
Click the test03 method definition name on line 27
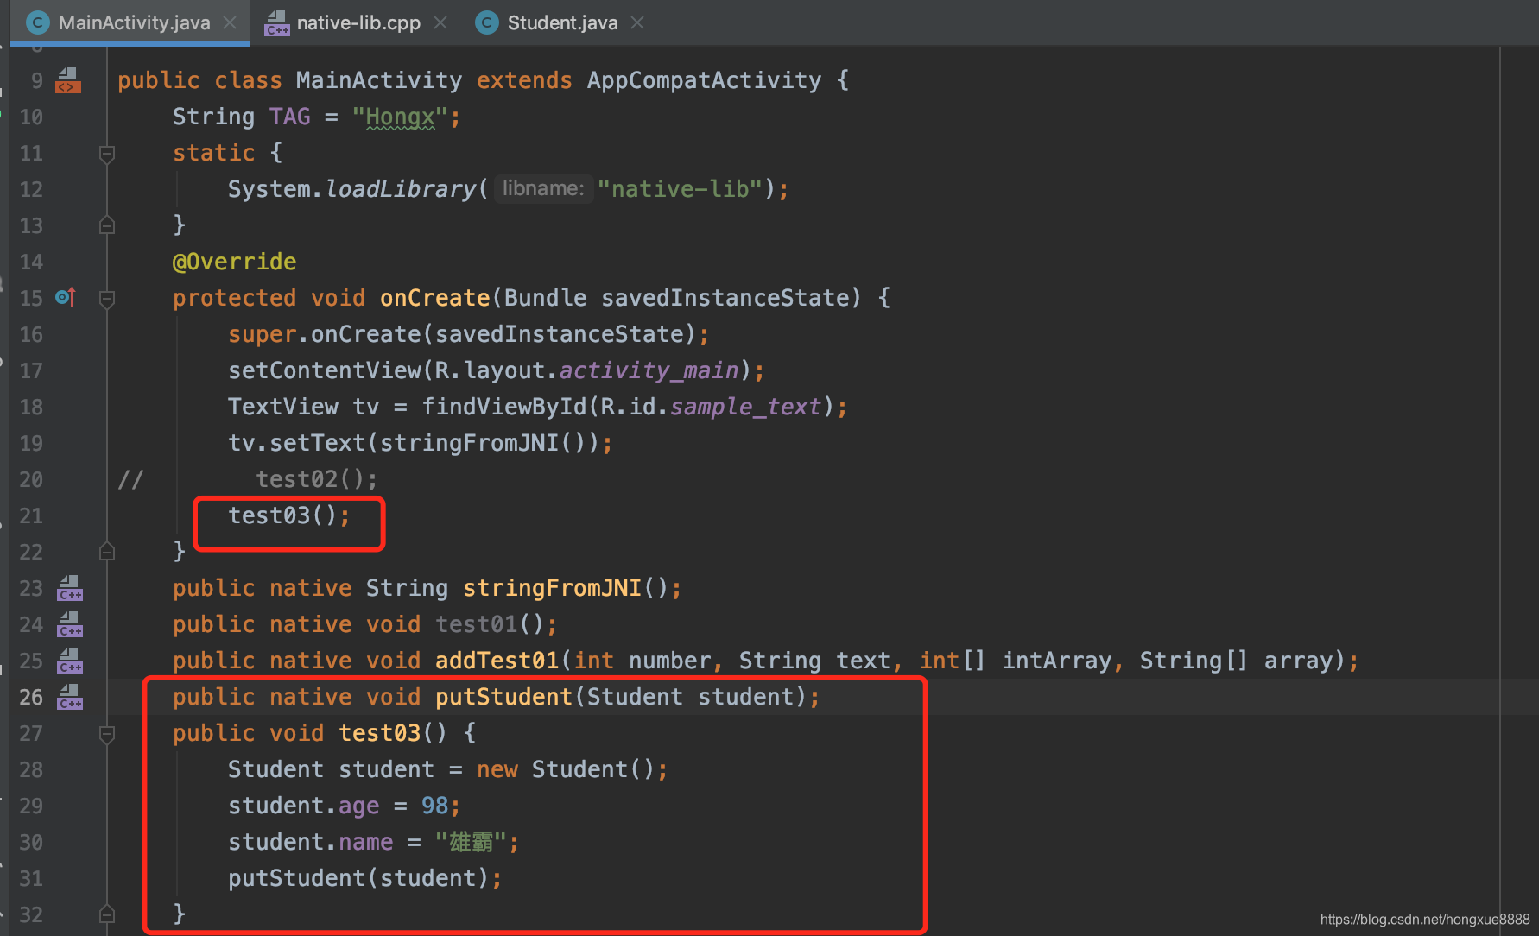coord(380,733)
